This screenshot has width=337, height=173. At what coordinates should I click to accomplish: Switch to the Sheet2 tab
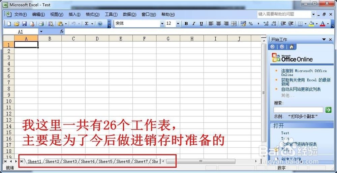click(x=52, y=161)
